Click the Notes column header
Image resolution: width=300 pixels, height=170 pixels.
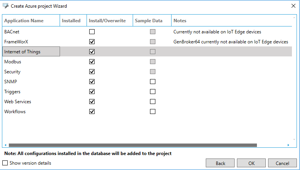point(180,21)
